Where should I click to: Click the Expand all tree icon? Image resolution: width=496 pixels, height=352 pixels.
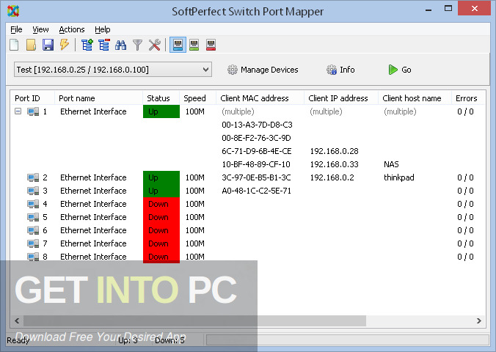(x=87, y=45)
